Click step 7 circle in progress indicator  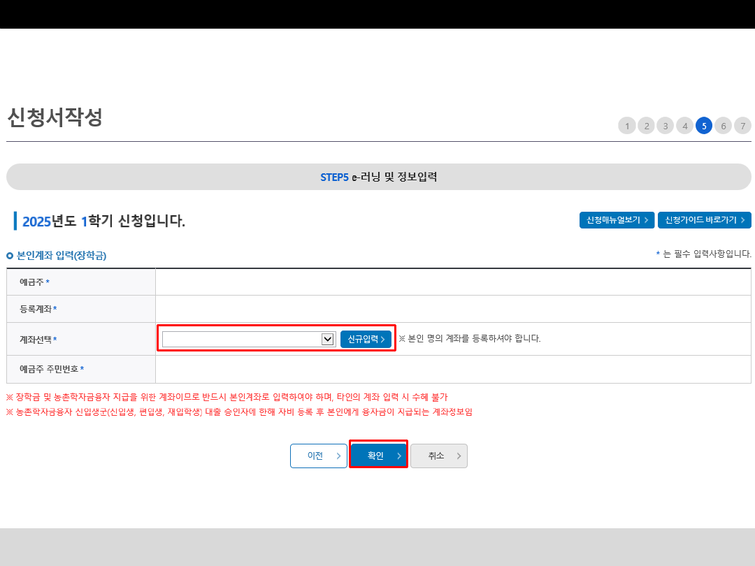742,126
